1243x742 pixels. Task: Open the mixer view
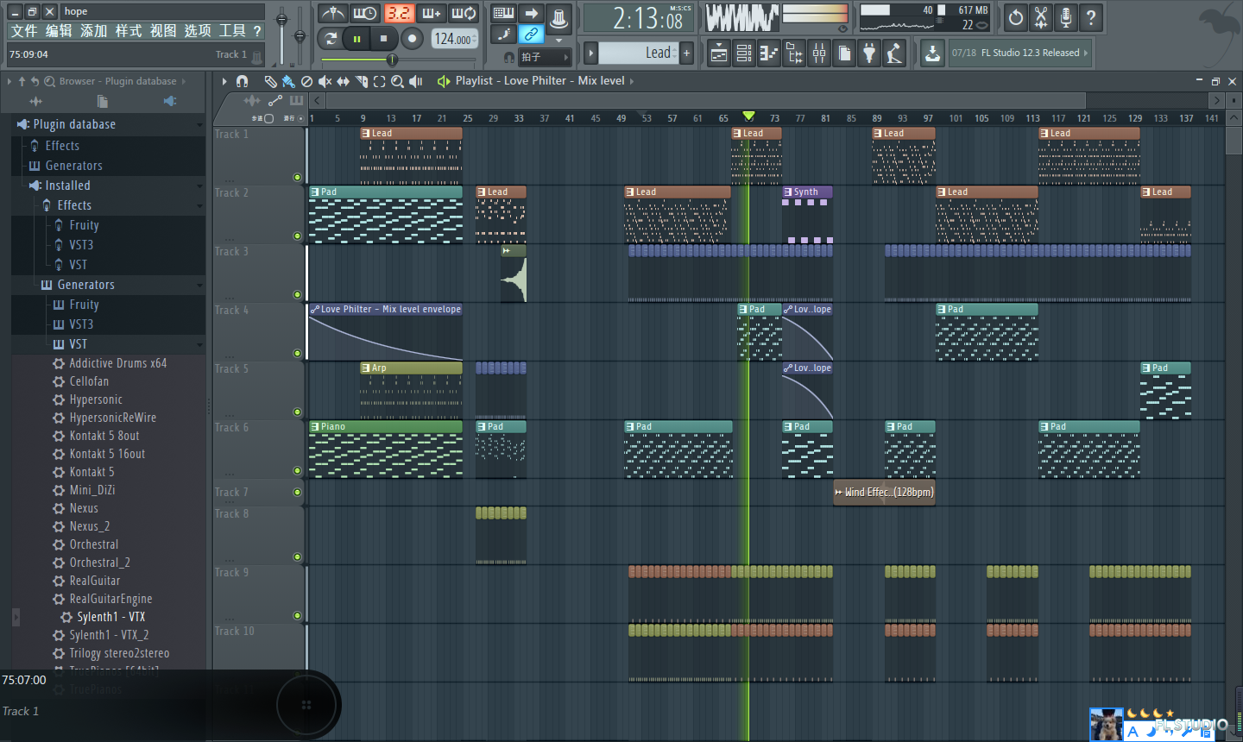[x=819, y=53]
